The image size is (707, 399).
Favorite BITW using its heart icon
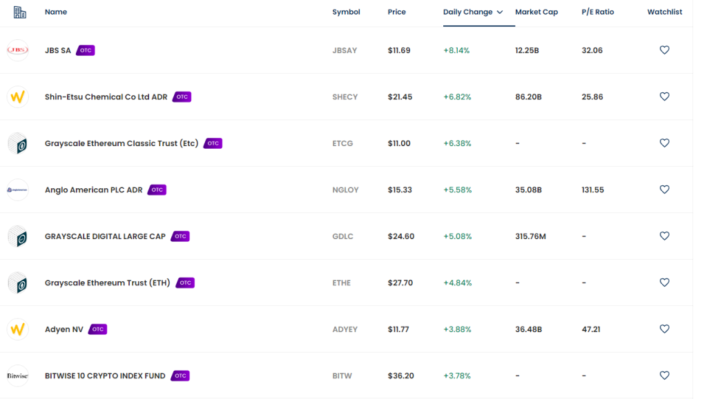(x=664, y=376)
